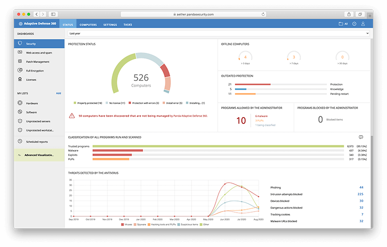Viewport: 387px width, 247px height.
Task: Click the Scheduled reports clock icon
Action: click(x=20, y=141)
